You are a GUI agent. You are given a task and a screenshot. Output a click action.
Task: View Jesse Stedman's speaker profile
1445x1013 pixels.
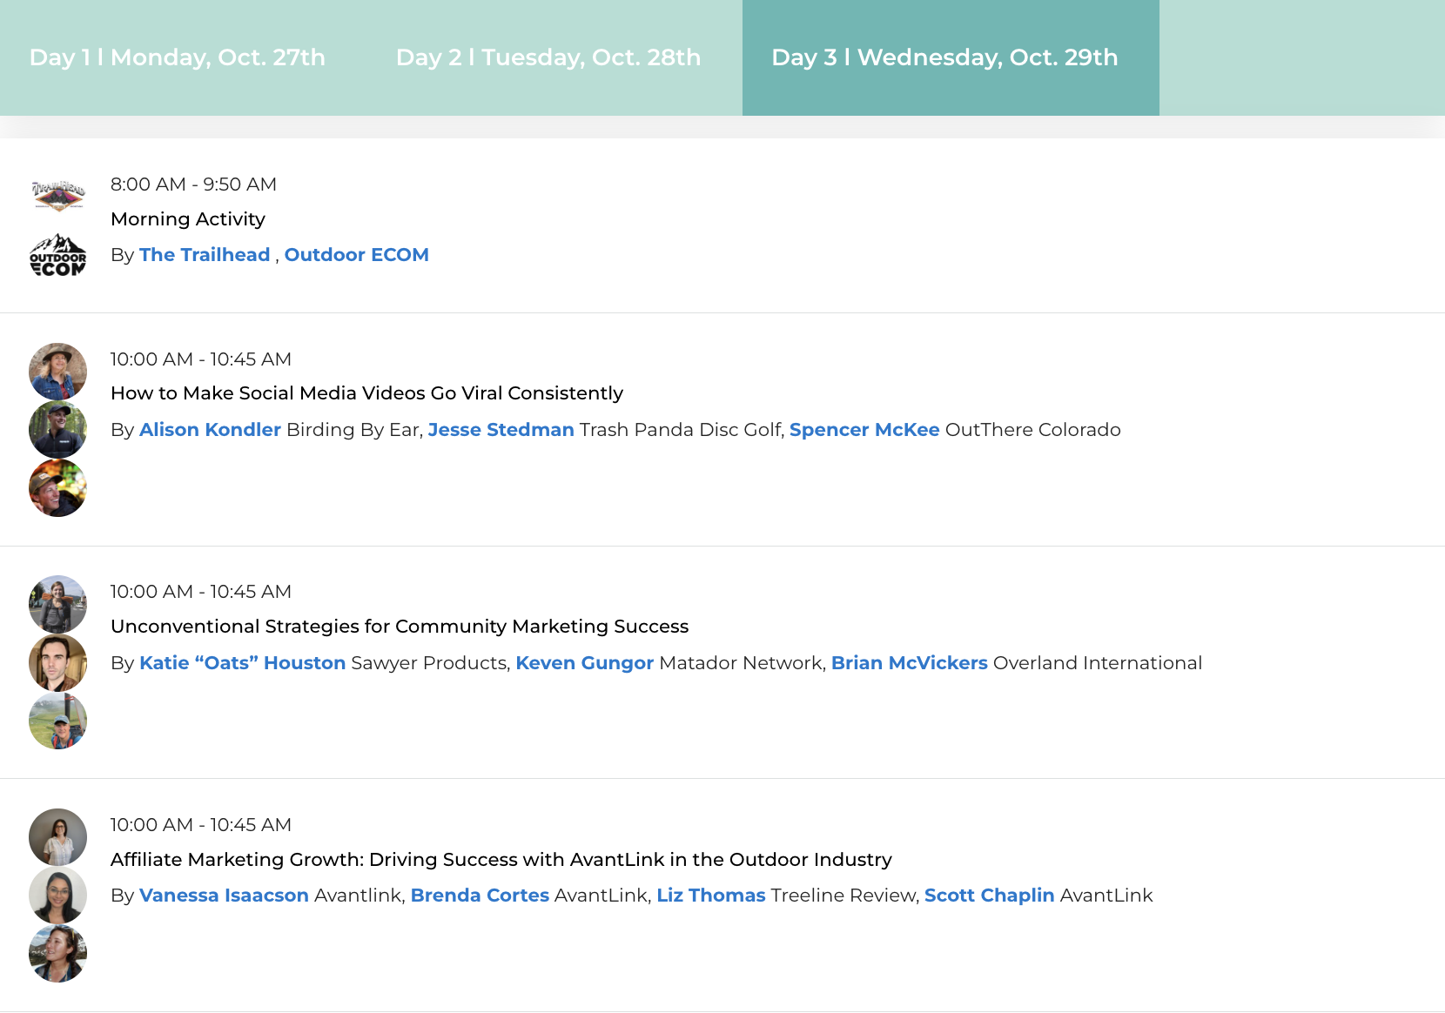coord(501,430)
